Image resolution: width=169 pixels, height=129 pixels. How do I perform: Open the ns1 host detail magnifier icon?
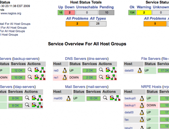click(x=101, y=77)
